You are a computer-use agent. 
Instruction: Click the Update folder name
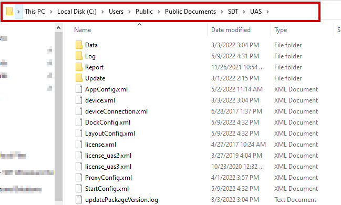click(x=95, y=78)
